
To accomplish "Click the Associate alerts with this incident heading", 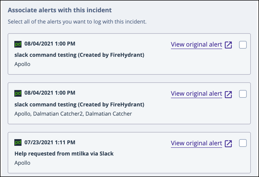I will (x=60, y=10).
